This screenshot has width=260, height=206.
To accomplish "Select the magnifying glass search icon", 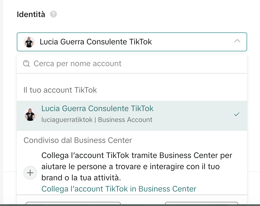I will click(x=26, y=63).
